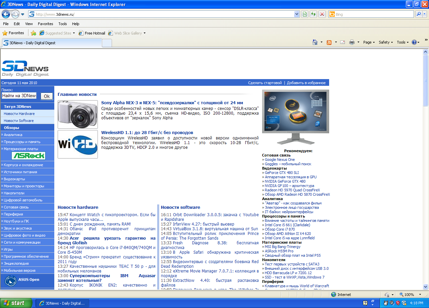Open 'Мобильная версия' in the sidebar
The width and height of the screenshot is (429, 308).
point(19,270)
